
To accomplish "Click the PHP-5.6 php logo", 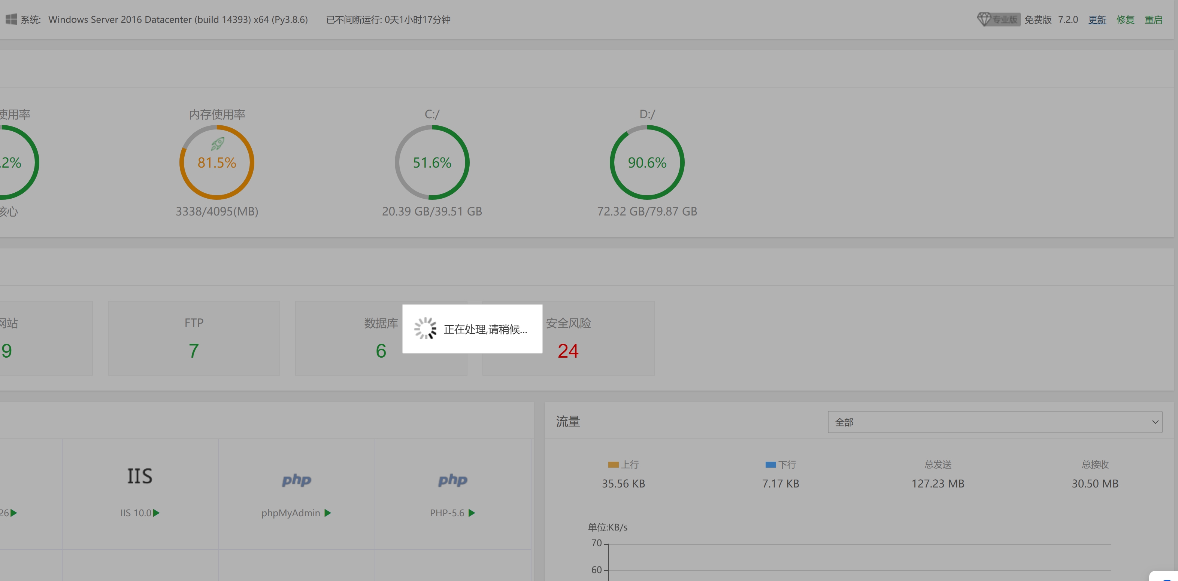I will 453,480.
